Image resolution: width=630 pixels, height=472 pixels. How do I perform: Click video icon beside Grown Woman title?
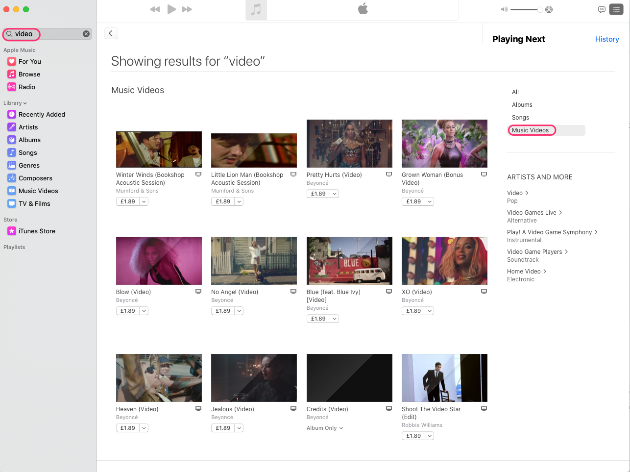click(x=484, y=174)
